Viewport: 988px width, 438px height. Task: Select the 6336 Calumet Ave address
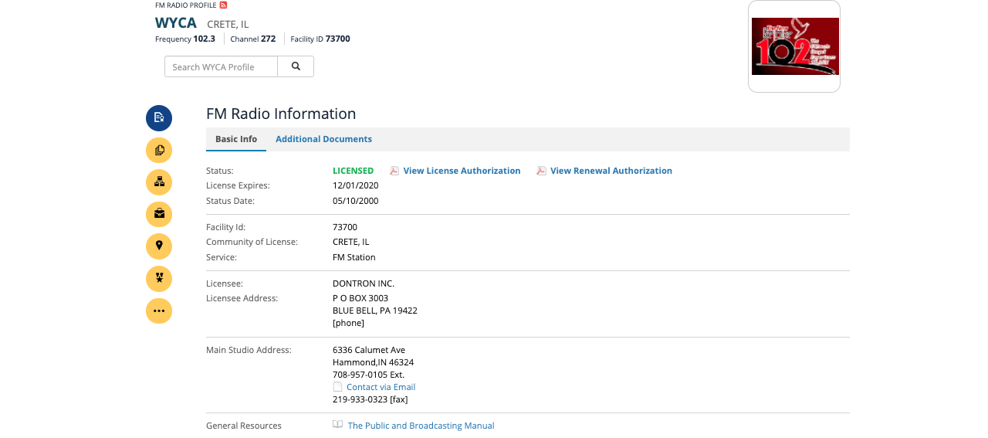tap(369, 350)
